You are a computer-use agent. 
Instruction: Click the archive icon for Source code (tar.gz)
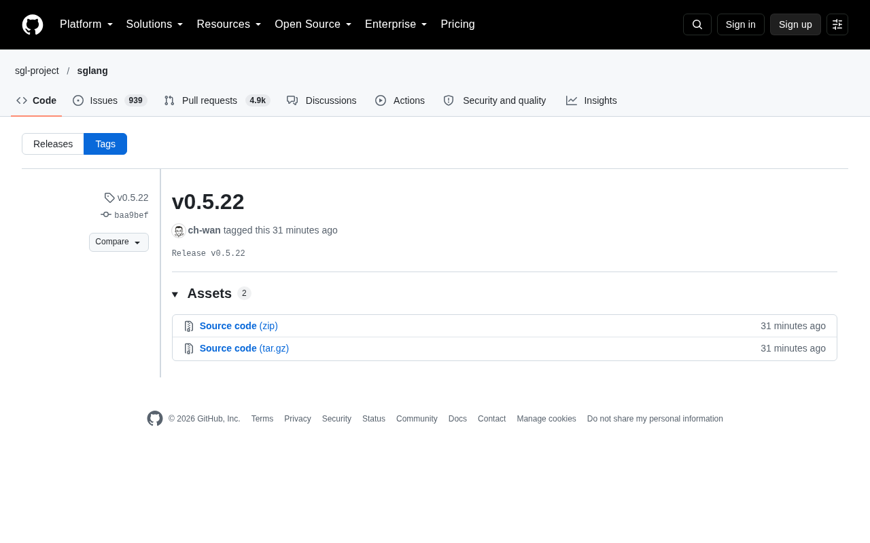(189, 349)
